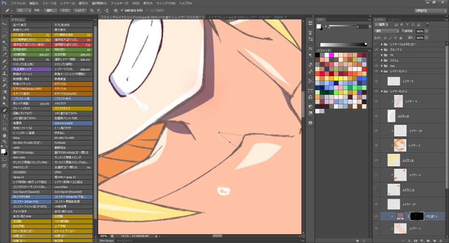Screen dimensions: 449x243
Task: Filter layers by type (T) icon
Action: coord(407,25)
